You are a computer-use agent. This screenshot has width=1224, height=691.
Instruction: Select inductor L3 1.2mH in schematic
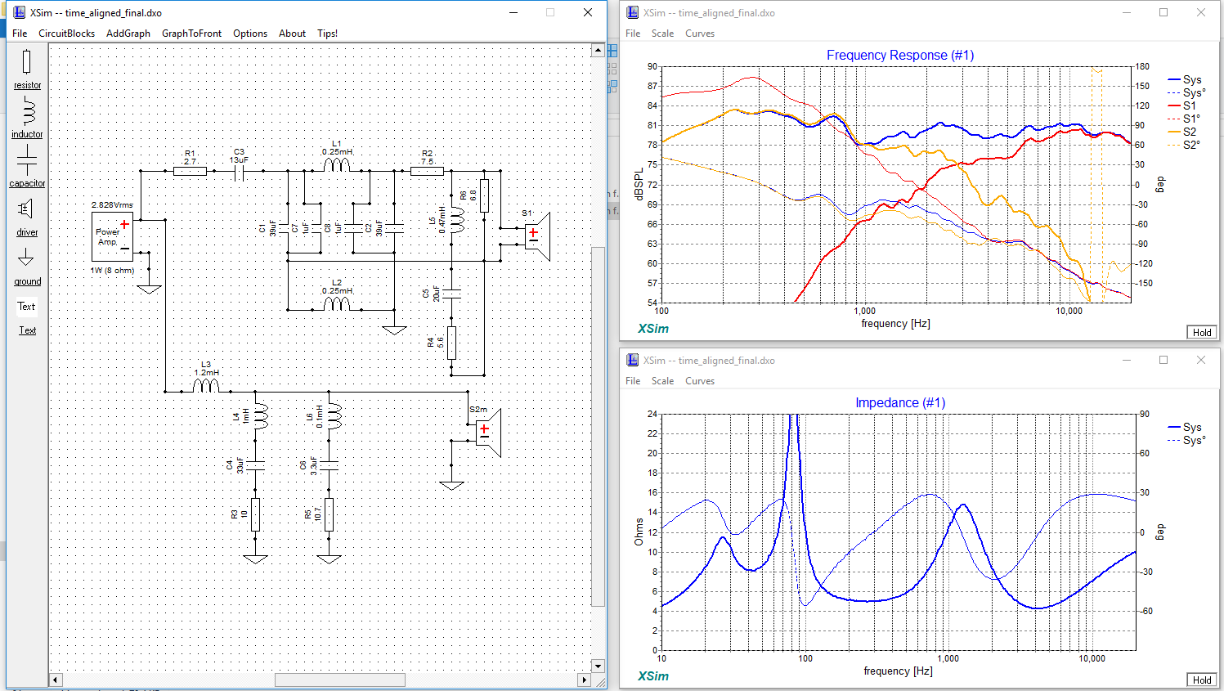tap(206, 385)
